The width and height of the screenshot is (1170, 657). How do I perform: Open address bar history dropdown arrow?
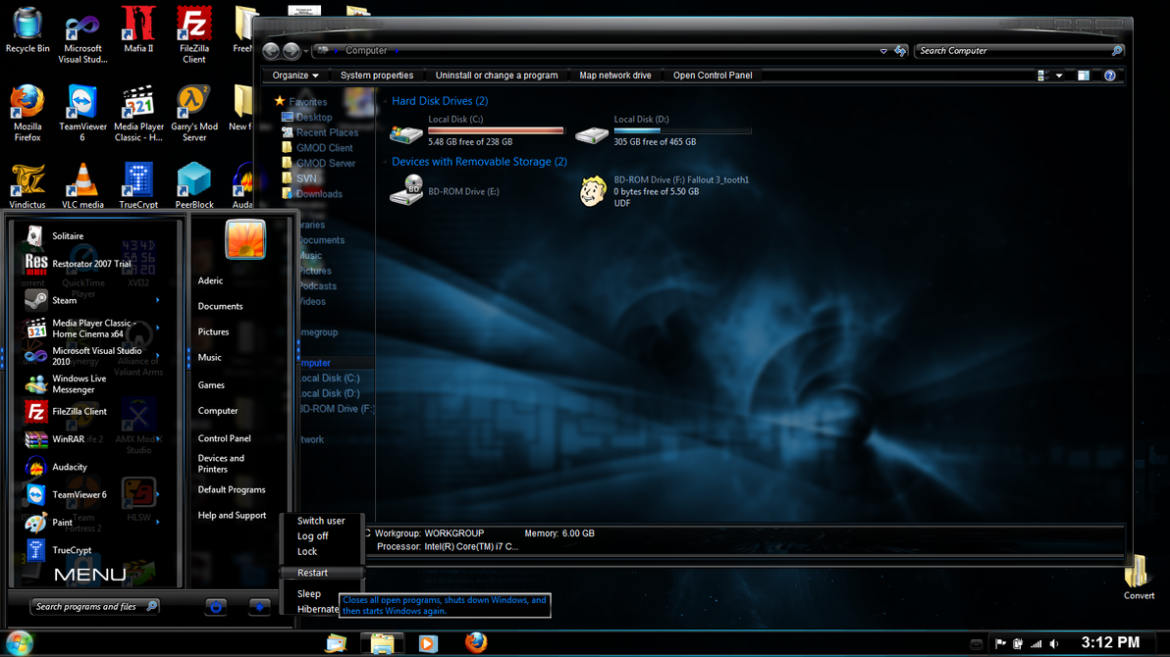[883, 51]
